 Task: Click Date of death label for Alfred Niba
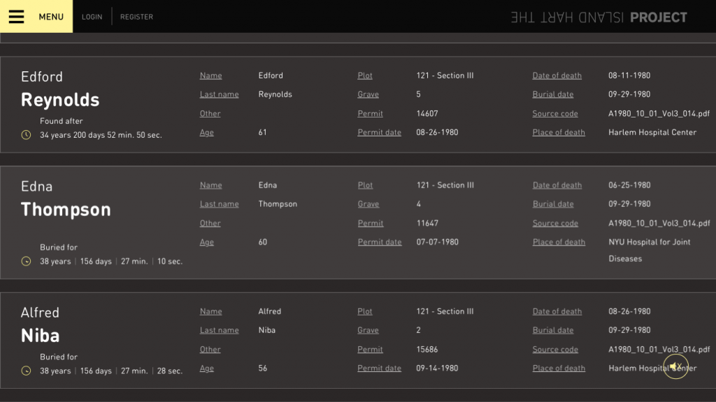tap(557, 312)
